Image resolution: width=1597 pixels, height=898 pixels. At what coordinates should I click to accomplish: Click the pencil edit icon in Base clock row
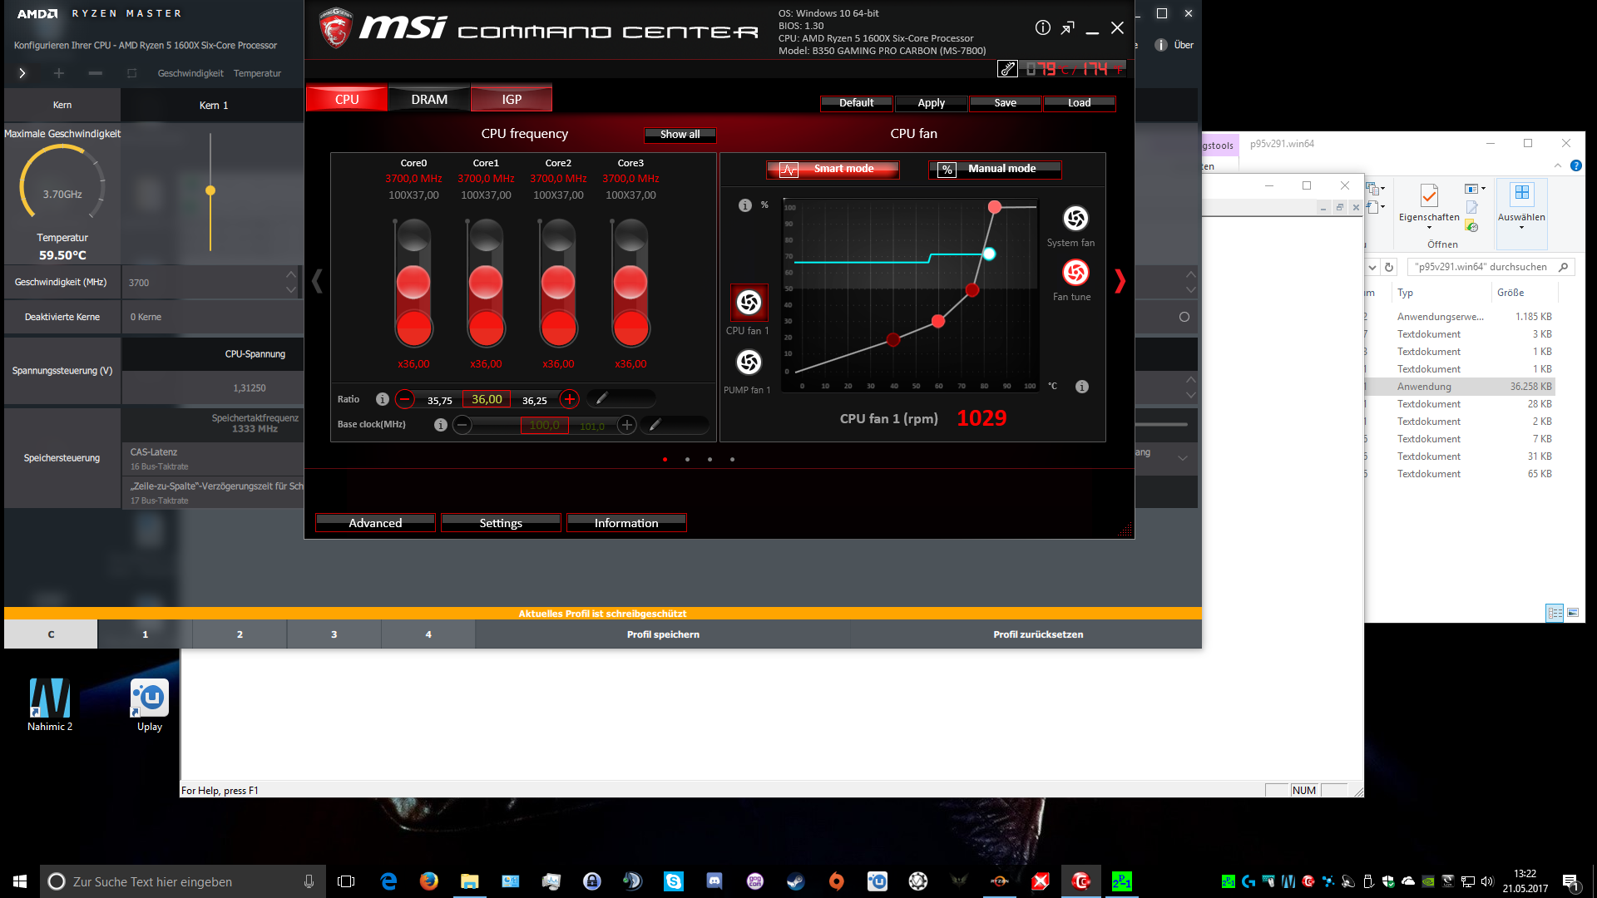tap(655, 425)
